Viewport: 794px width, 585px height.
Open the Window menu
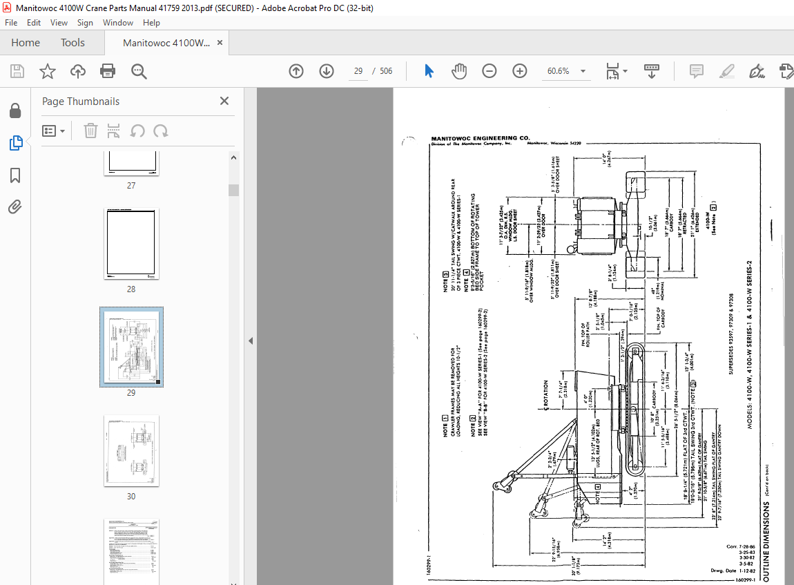click(x=118, y=23)
